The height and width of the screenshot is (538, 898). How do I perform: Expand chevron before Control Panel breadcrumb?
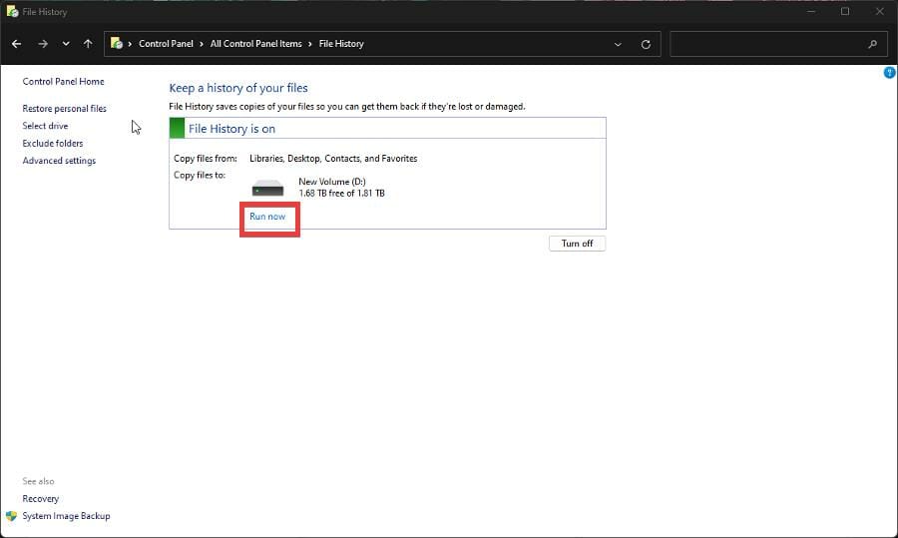tap(130, 44)
